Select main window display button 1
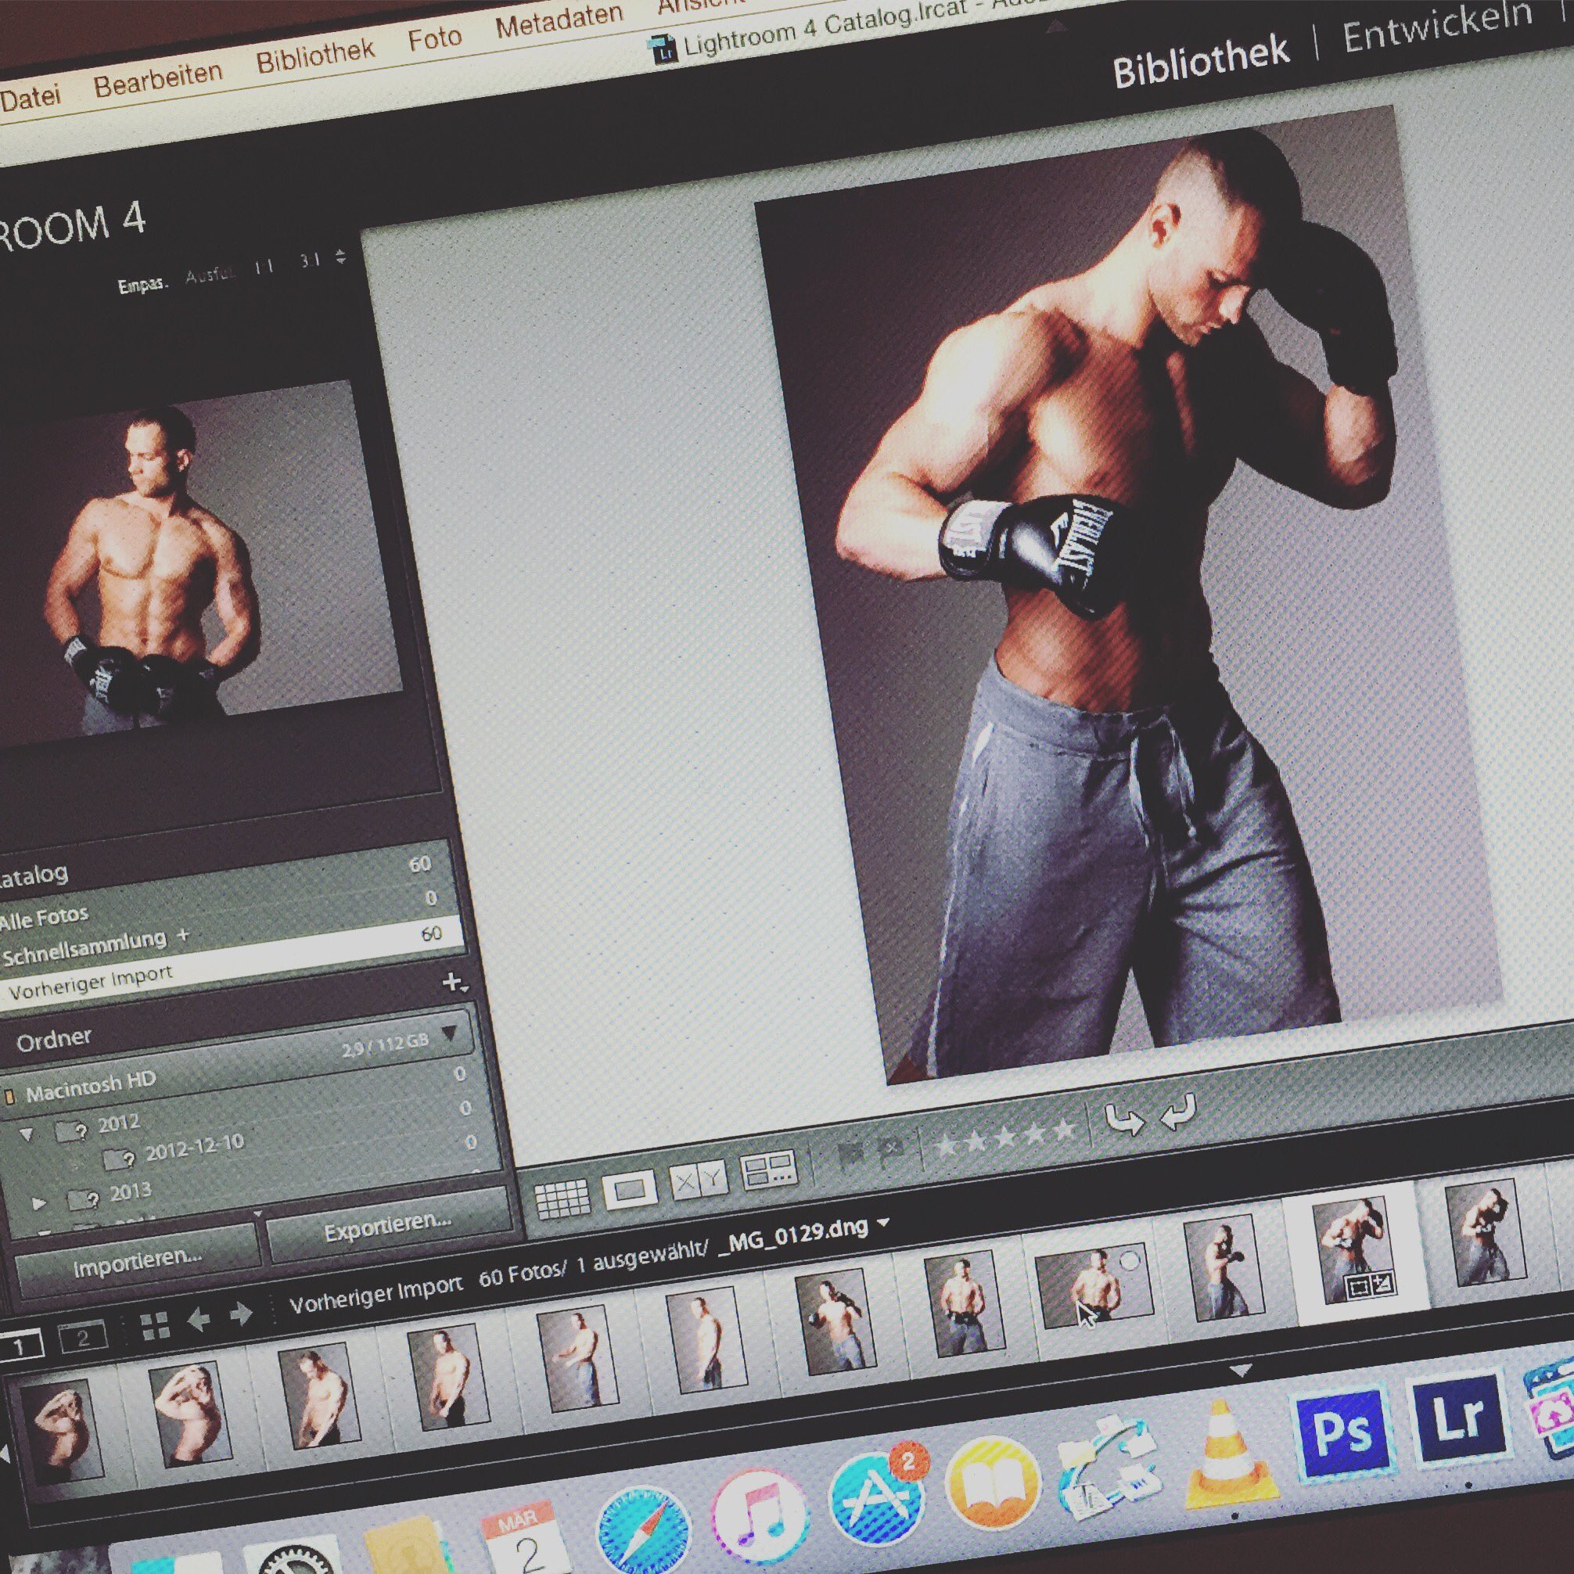 [x=18, y=1346]
